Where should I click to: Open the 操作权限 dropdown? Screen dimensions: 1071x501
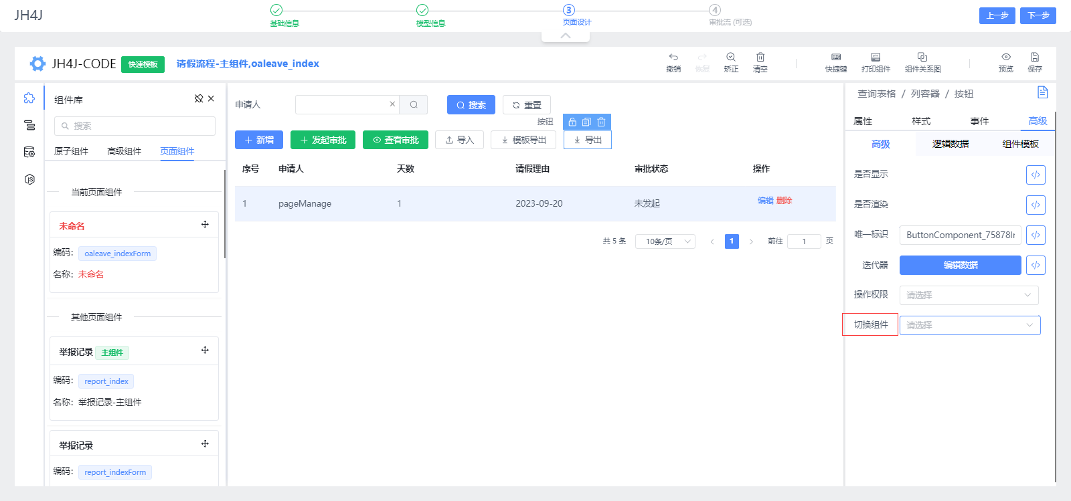(969, 295)
